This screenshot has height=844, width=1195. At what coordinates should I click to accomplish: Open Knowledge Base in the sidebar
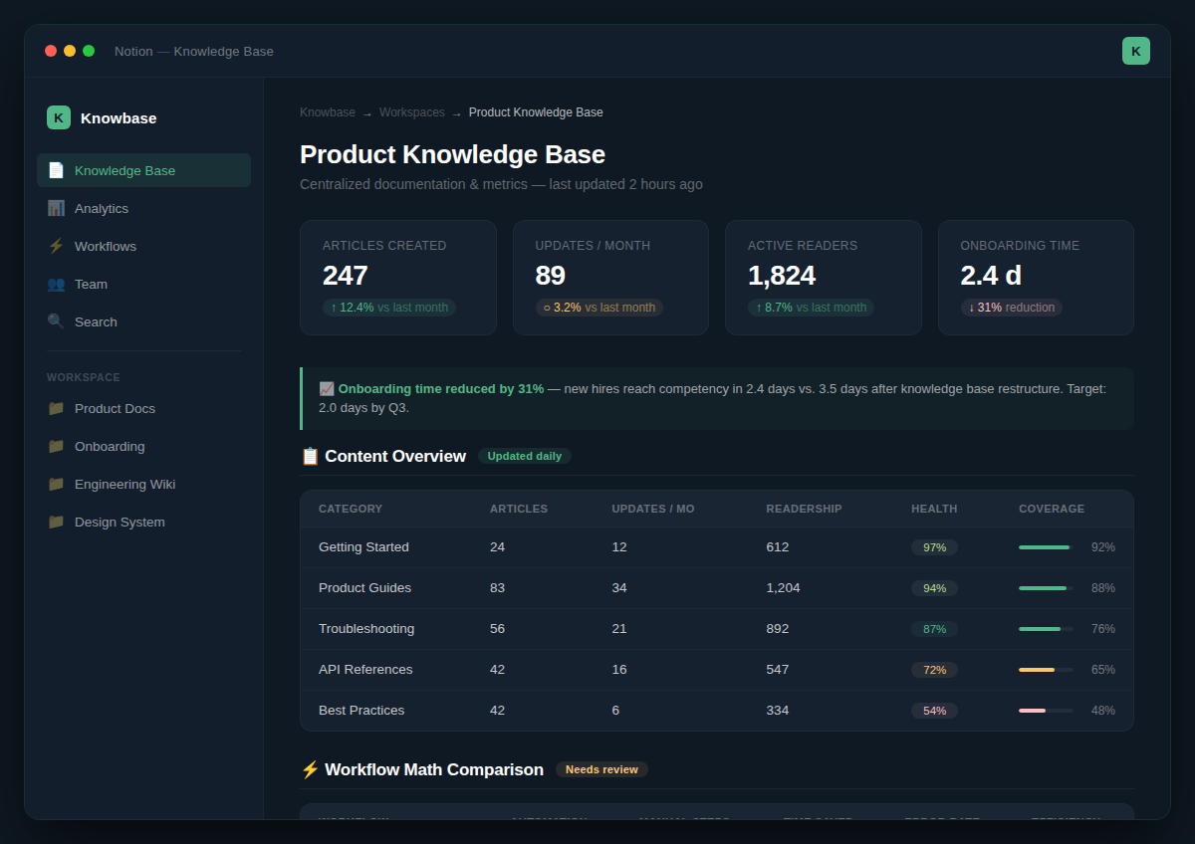143,170
